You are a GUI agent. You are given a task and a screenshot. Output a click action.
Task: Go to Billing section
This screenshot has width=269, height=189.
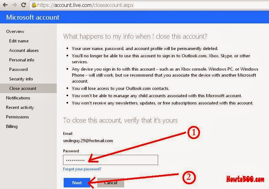12,126
